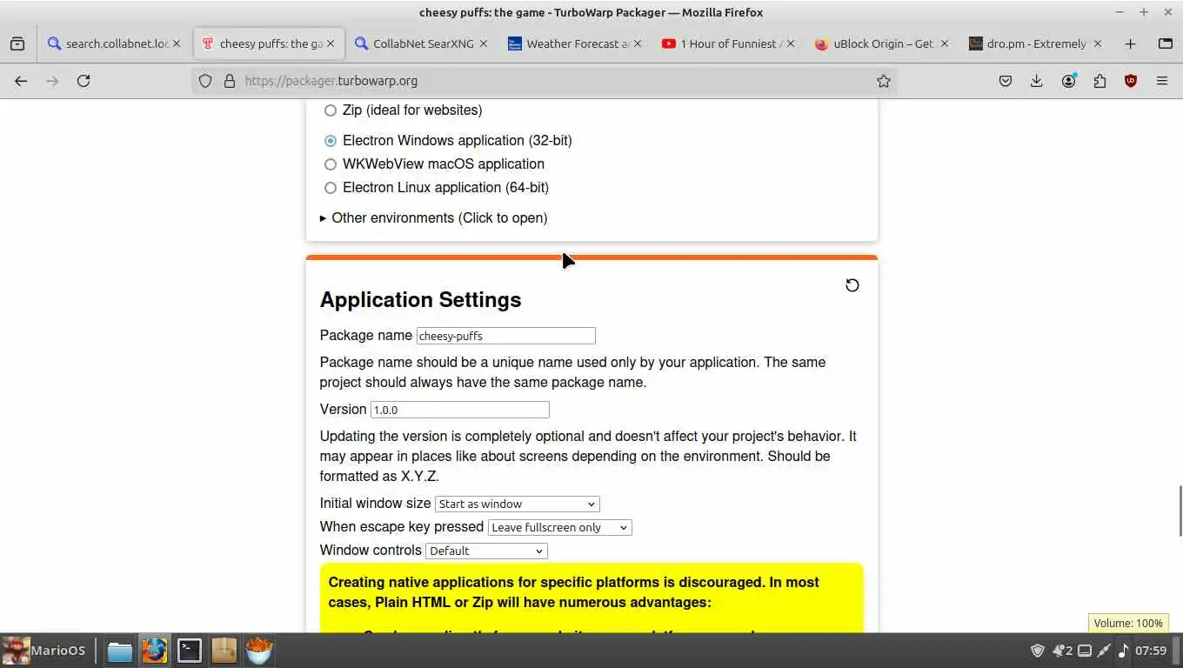Click the address bar URL
1183x668 pixels.
(x=331, y=81)
